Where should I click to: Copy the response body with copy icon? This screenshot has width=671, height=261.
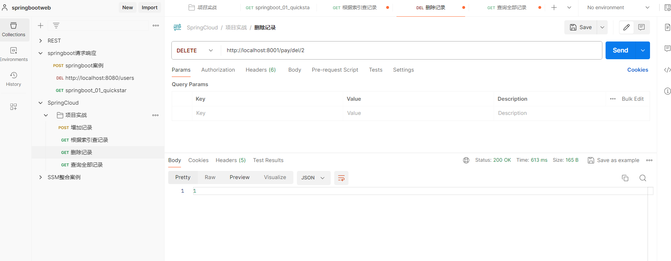pyautogui.click(x=625, y=178)
